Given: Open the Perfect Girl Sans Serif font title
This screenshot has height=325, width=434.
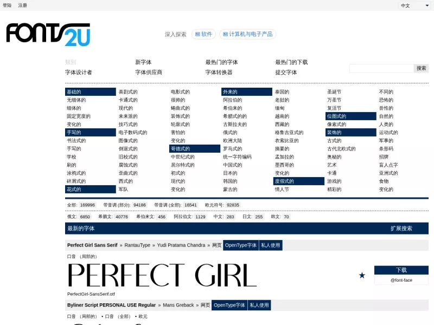Looking at the screenshot, I should [x=92, y=245].
